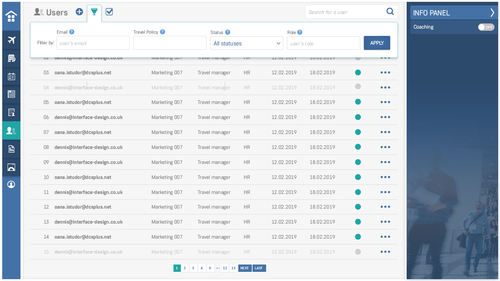The width and height of the screenshot is (500, 281).
Task: Open row 03 three-dot actions menu
Action: (385, 72)
